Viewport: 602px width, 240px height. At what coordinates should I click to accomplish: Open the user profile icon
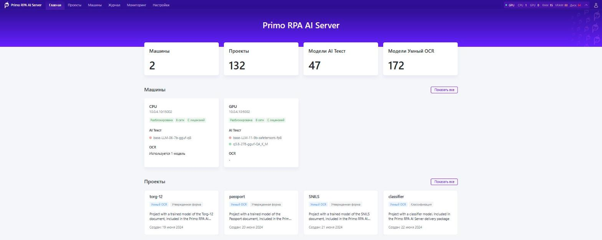coord(596,5)
